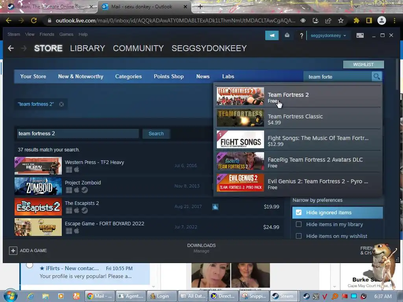403x302 pixels.
Task: Open the Chrome three-dot menu
Action: (x=394, y=20)
